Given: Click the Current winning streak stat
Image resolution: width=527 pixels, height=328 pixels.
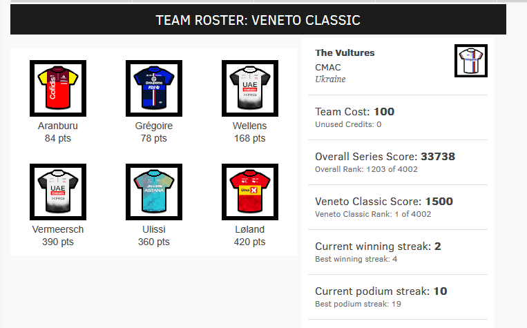Looking at the screenshot, I should coord(379,247).
